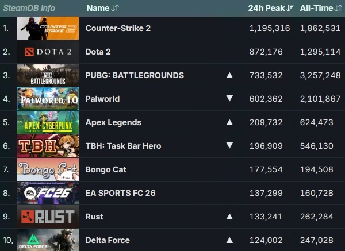Open Palworld game link
345x251 pixels.
[102, 99]
